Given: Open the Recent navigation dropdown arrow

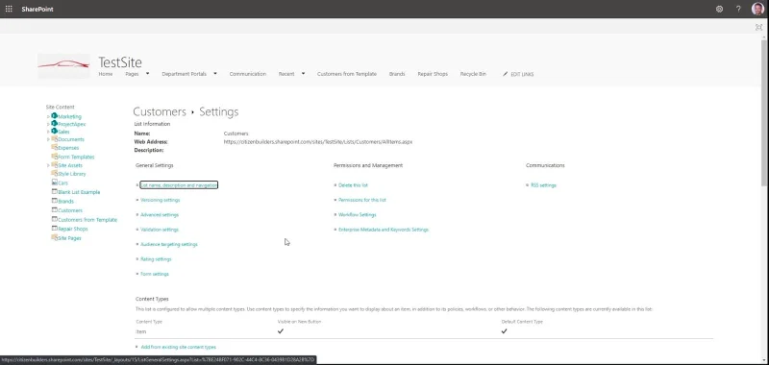Looking at the screenshot, I should [303, 74].
